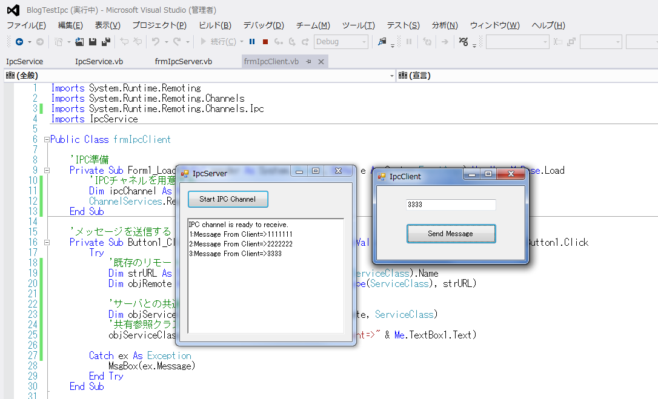Navigate backward with the blue back arrow
This screenshot has width=658, height=399.
(x=19, y=42)
